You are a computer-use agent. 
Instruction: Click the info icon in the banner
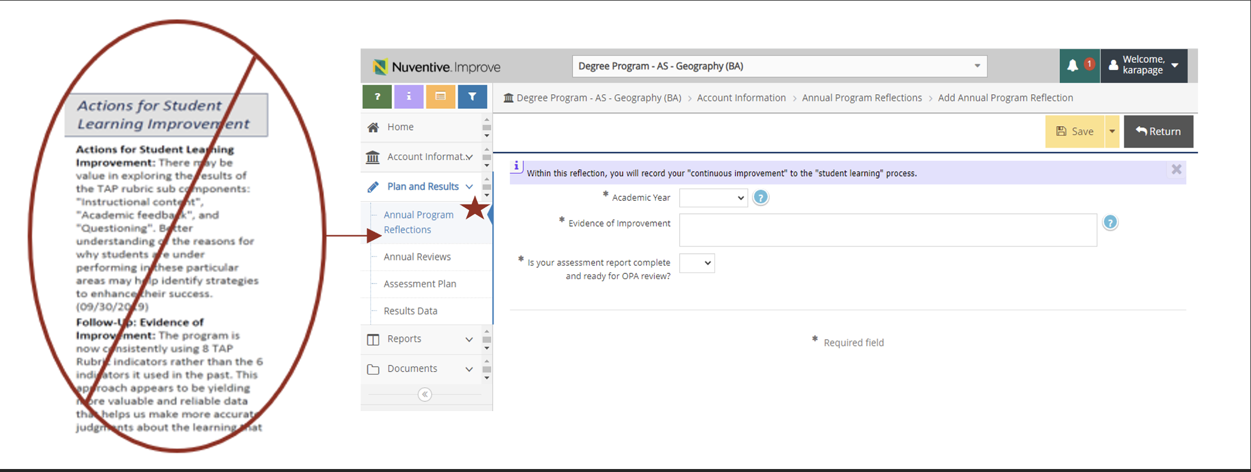coord(516,166)
